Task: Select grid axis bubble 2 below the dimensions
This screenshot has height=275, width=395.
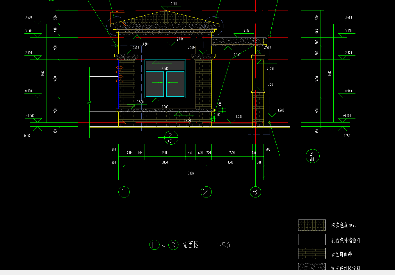Action: (x=206, y=192)
